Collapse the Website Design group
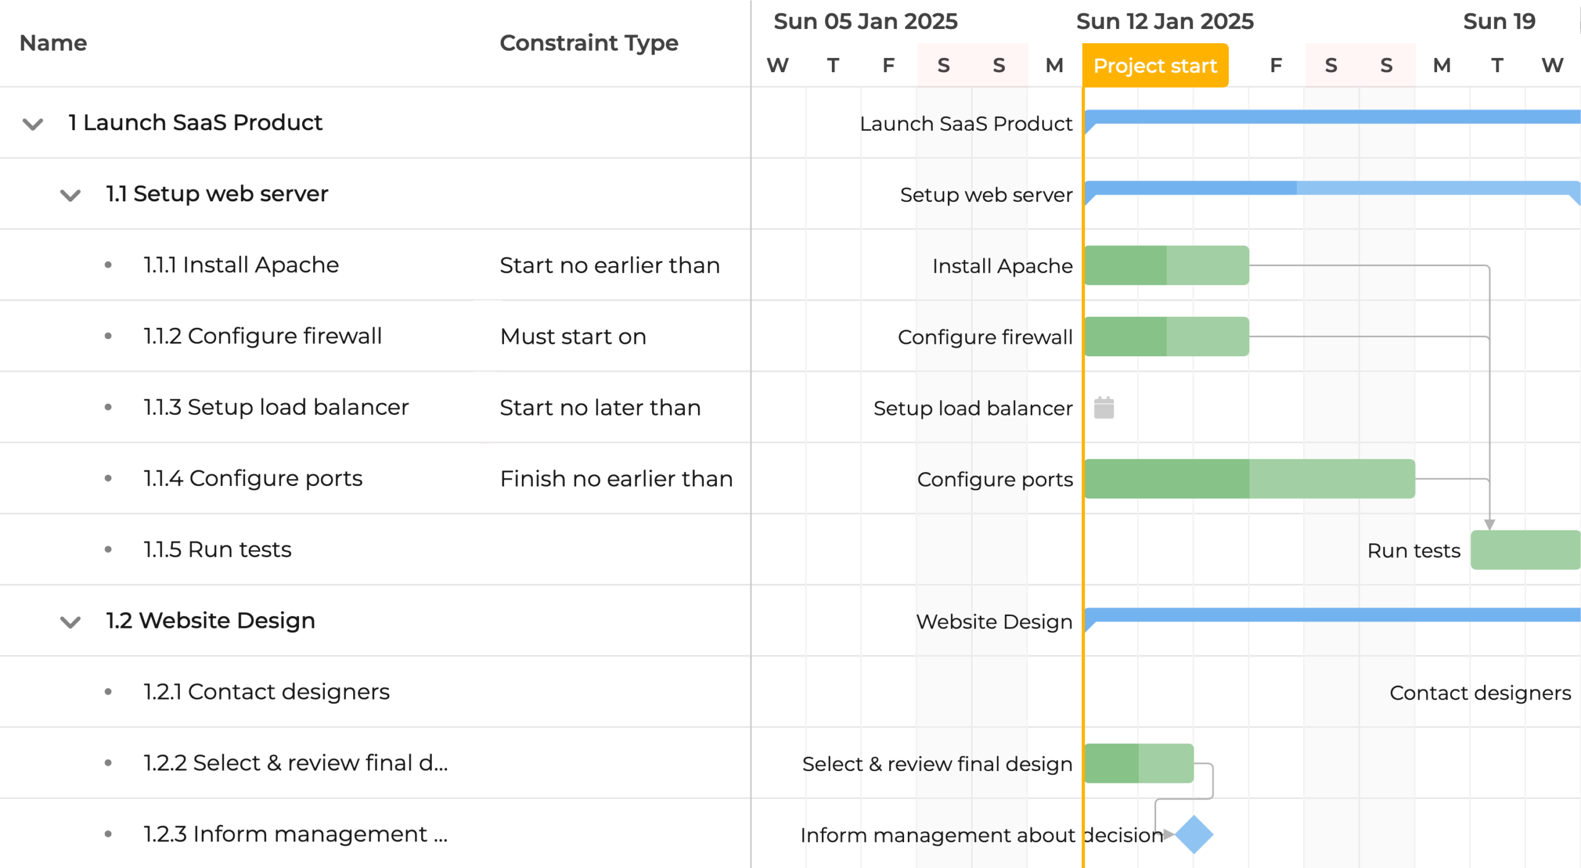Image resolution: width=1581 pixels, height=868 pixels. [x=70, y=622]
